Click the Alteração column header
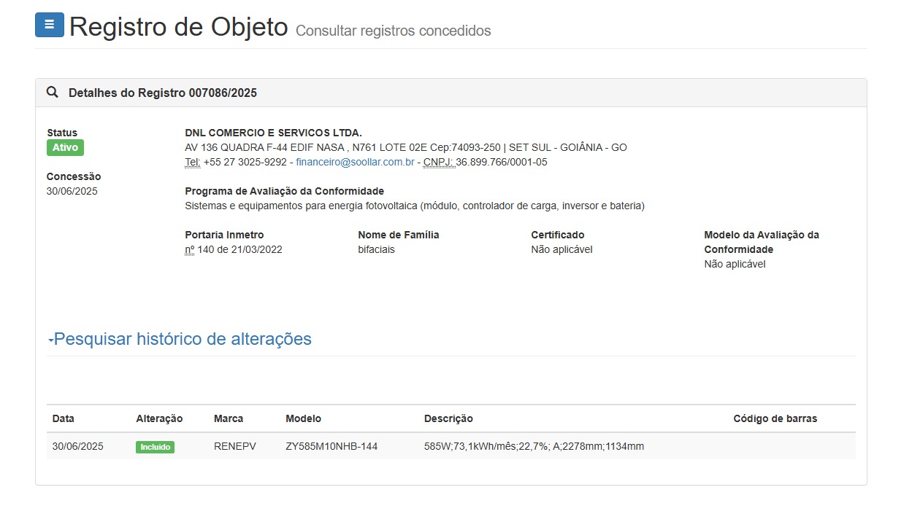The width and height of the screenshot is (920, 511). (x=159, y=418)
